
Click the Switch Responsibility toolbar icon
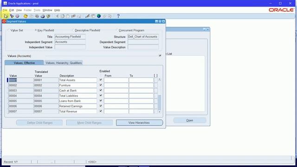coord(37,16)
